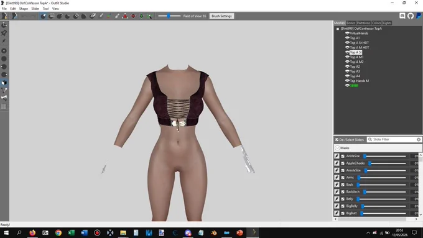The height and width of the screenshot is (238, 423).
Task: Select the Mask brush tool
Action: 51,16
